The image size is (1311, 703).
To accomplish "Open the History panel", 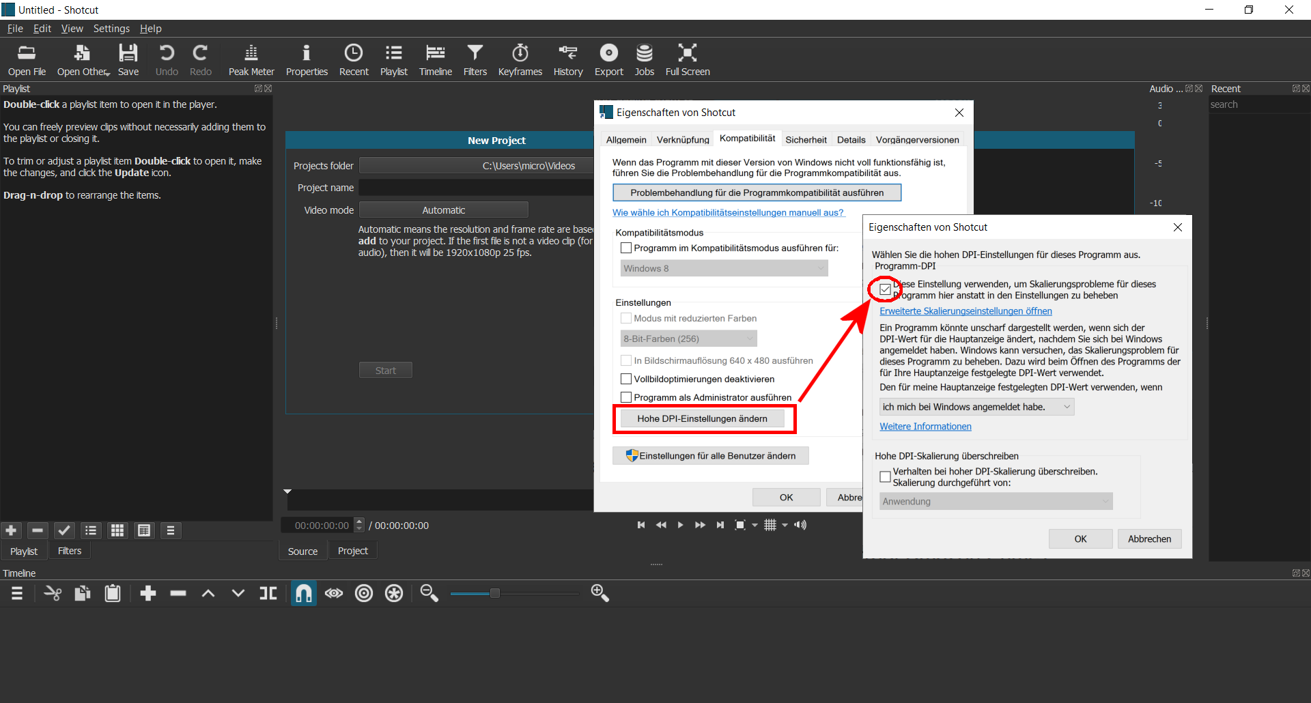I will tap(568, 60).
